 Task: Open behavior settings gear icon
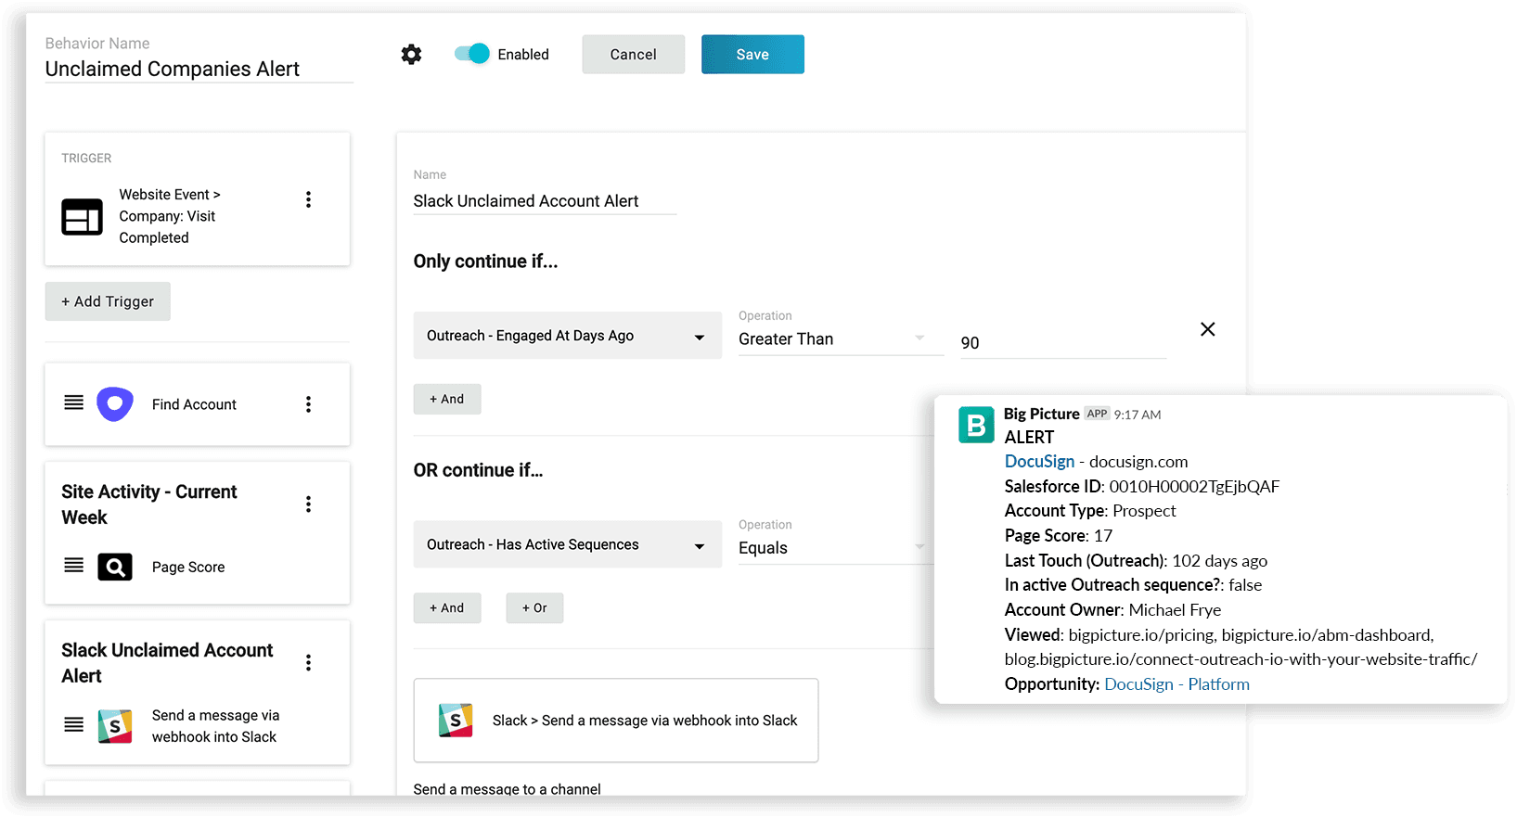coord(411,55)
